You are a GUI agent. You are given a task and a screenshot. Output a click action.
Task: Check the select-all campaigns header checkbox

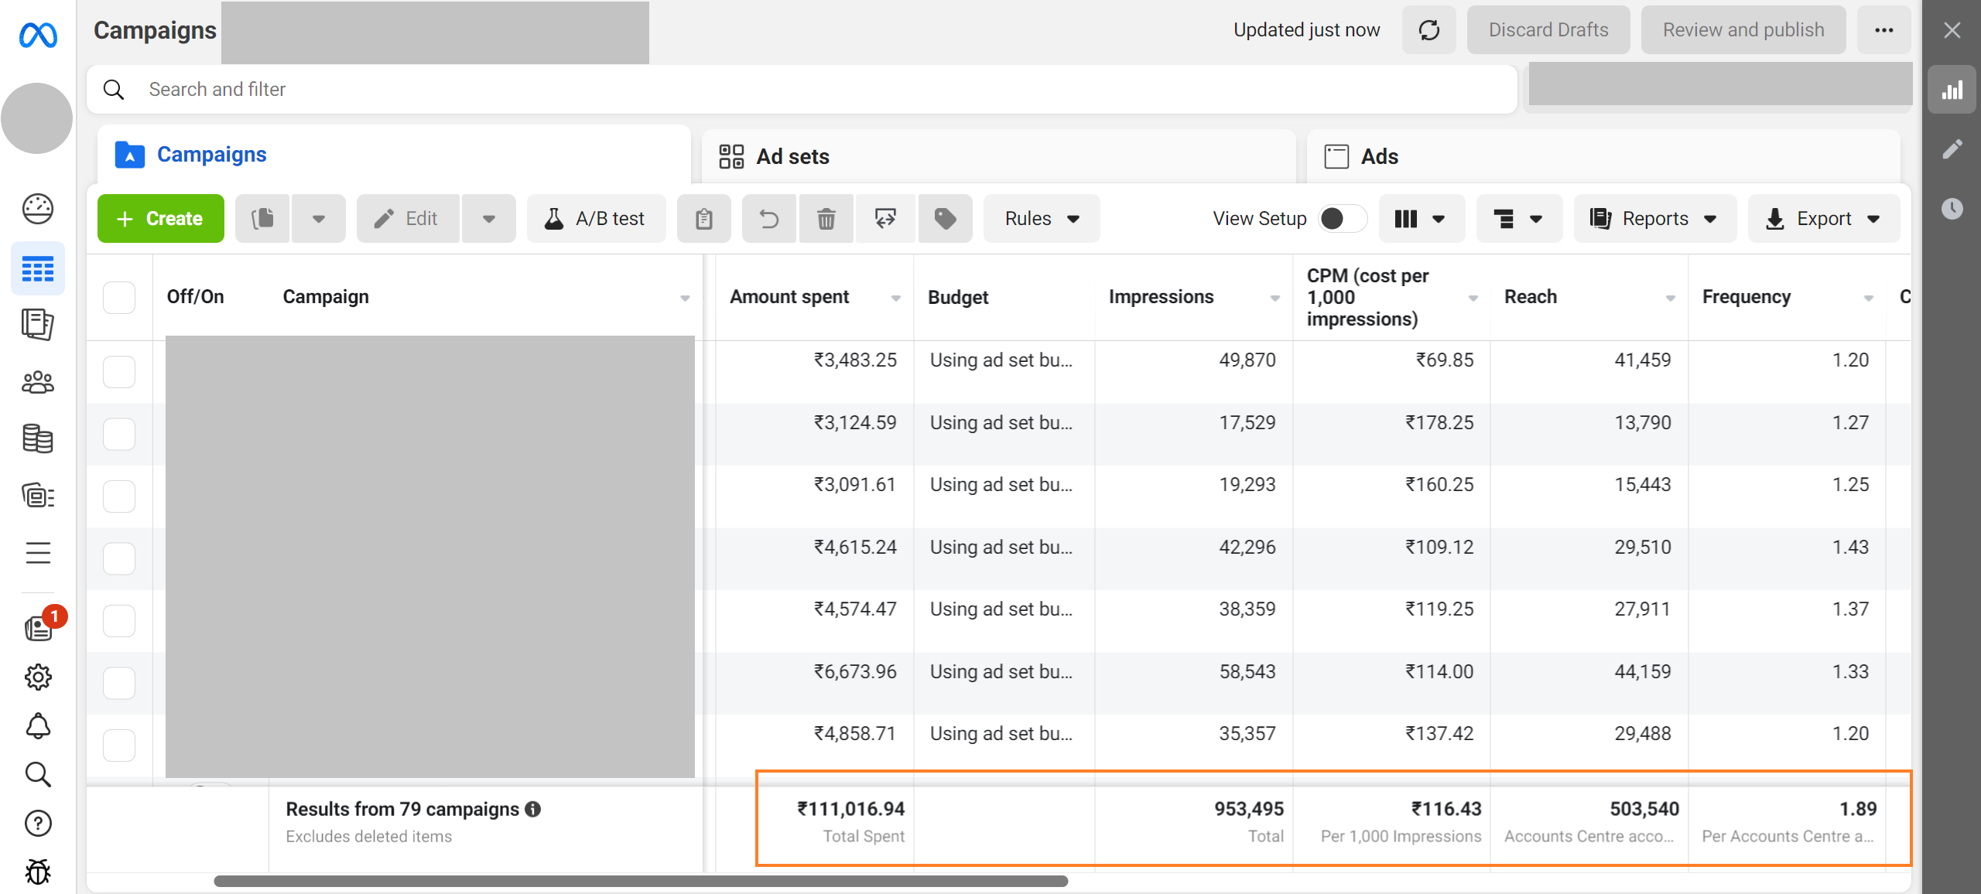(x=119, y=297)
